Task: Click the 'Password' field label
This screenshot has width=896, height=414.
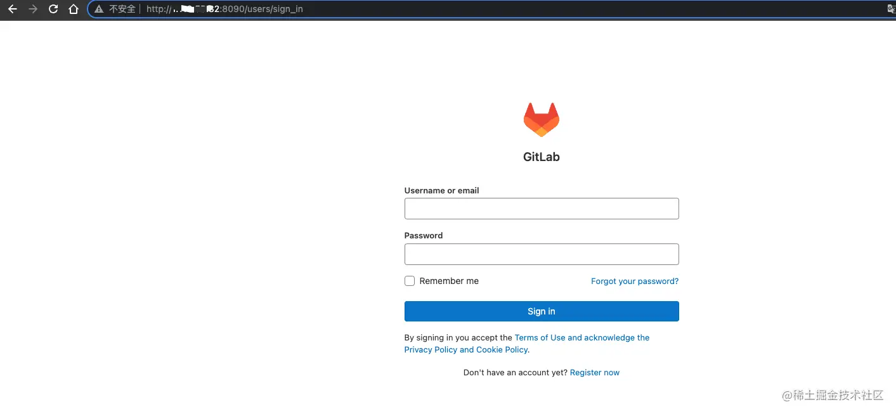Action: [x=424, y=235]
